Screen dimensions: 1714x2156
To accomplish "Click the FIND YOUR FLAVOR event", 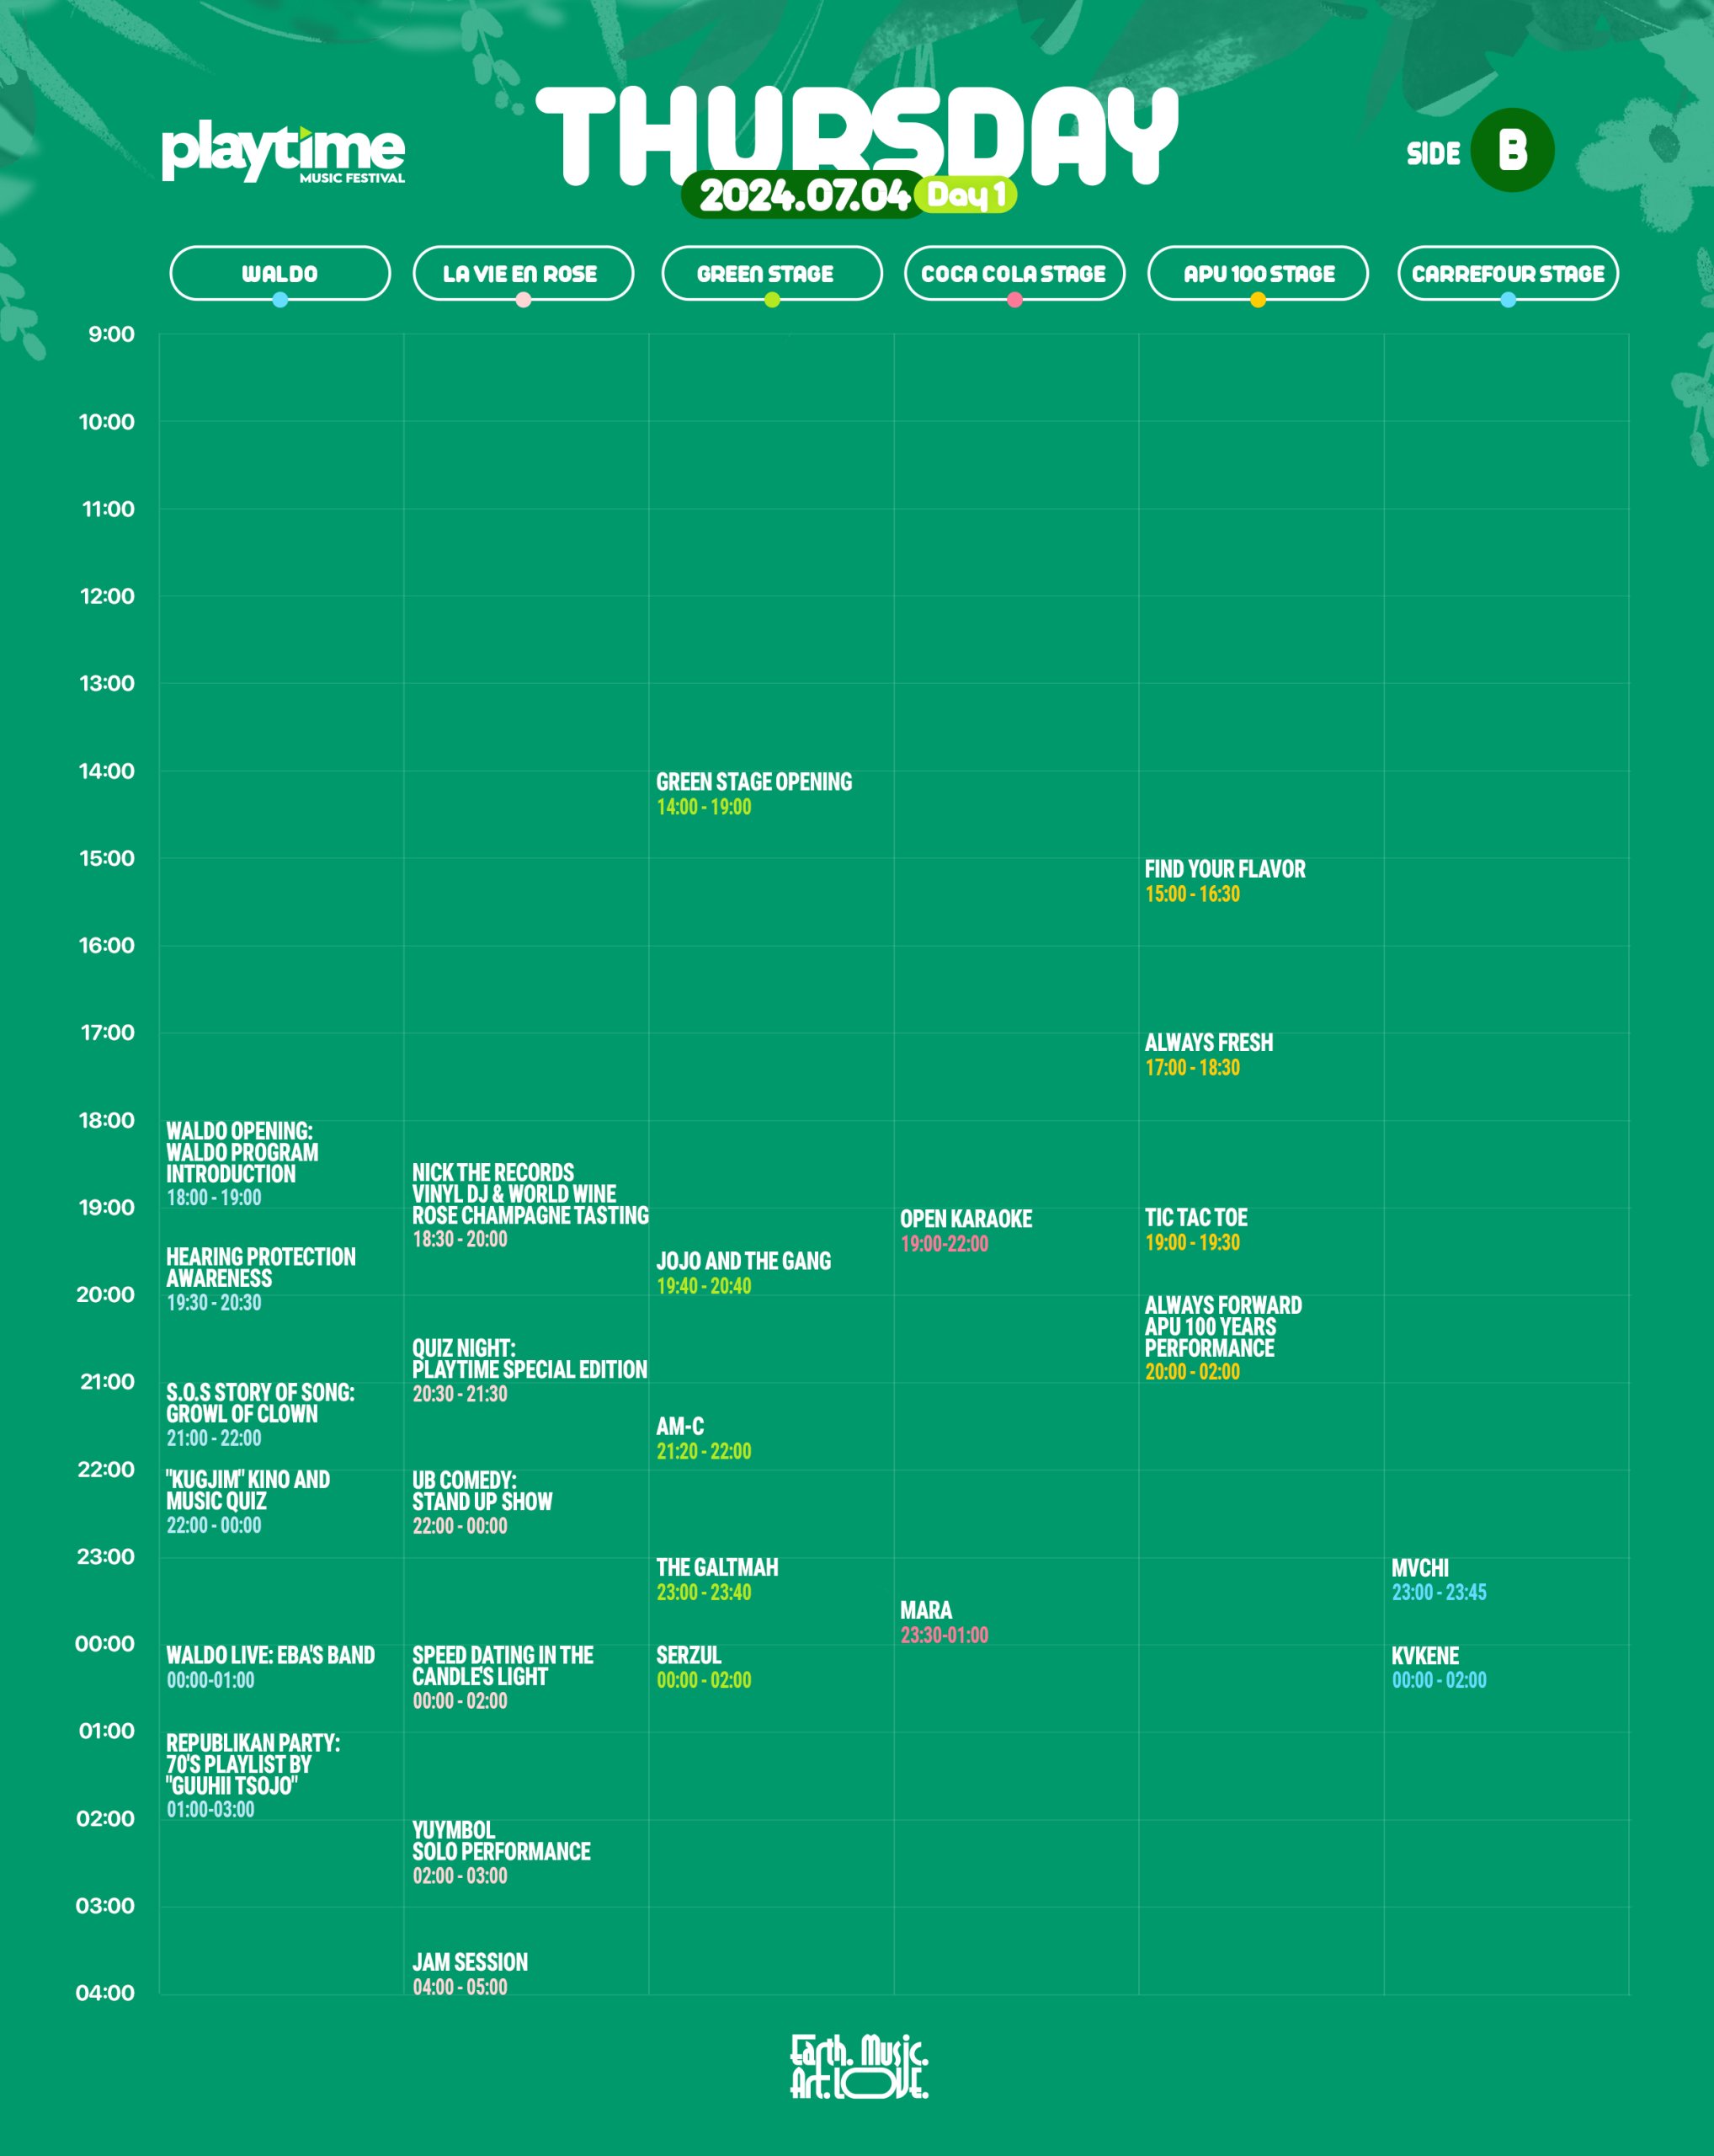I will (x=1225, y=881).
